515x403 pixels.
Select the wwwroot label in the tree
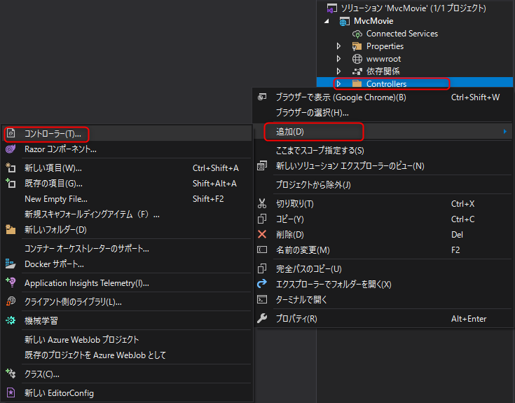click(x=384, y=59)
